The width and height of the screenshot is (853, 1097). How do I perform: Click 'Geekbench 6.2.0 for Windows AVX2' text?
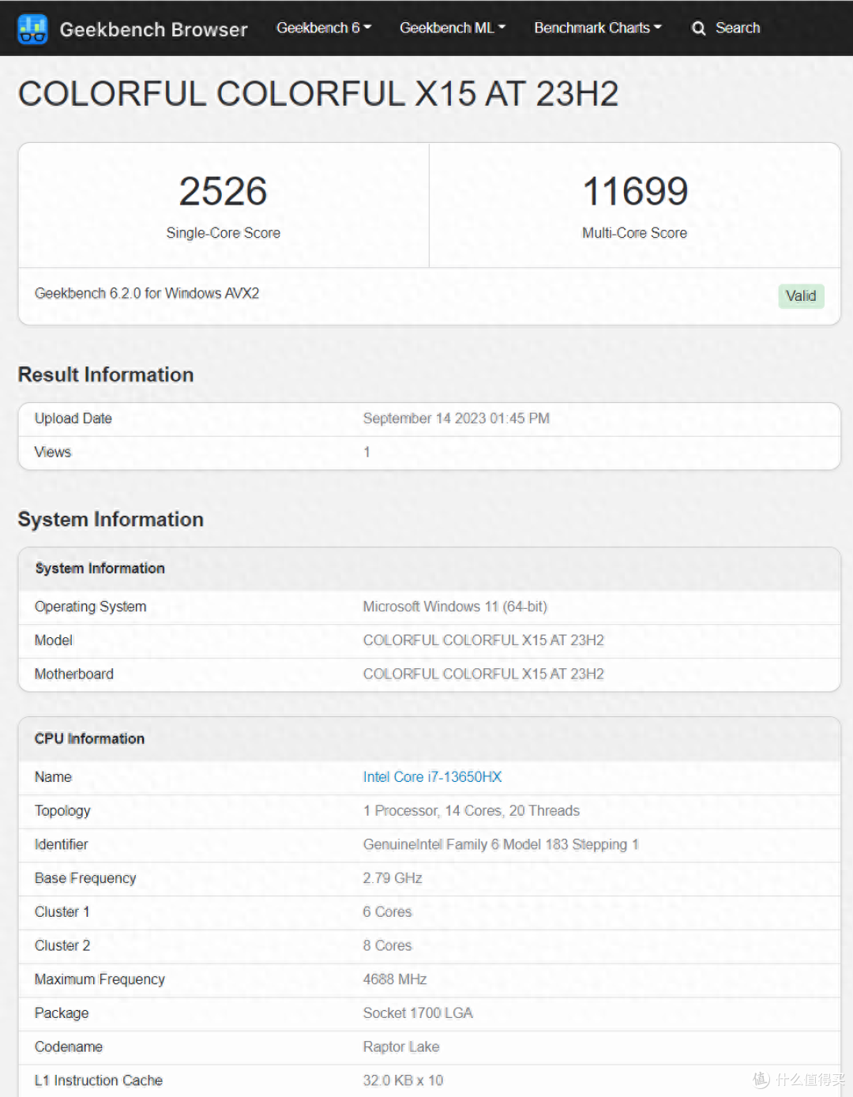coord(147,293)
